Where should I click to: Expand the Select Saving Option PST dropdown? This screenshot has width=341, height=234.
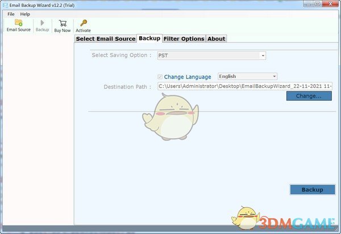(x=211, y=56)
